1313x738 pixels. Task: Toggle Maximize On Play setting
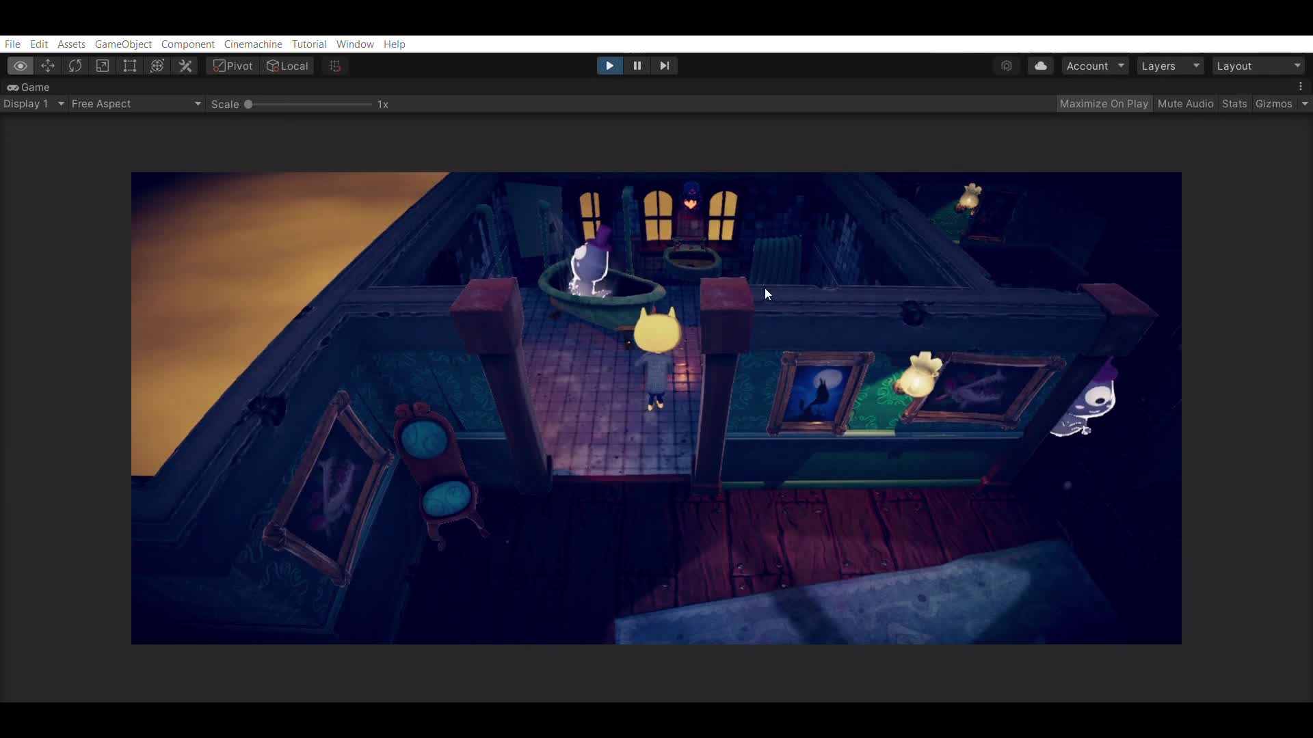pyautogui.click(x=1104, y=102)
